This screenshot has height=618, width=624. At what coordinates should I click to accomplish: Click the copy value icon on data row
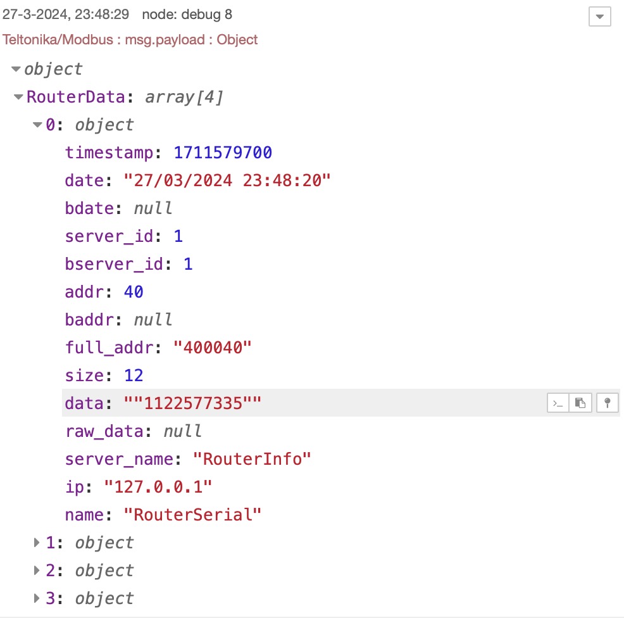(580, 403)
